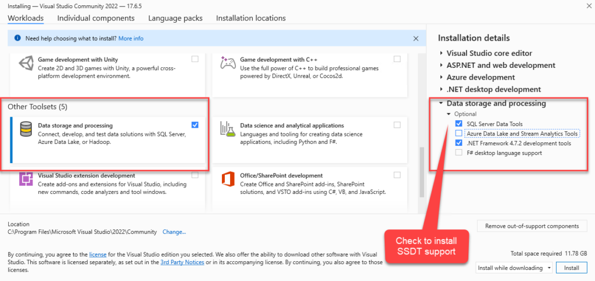This screenshot has width=595, height=281.
Task: Expand .NET desktop development details
Action: 442,90
